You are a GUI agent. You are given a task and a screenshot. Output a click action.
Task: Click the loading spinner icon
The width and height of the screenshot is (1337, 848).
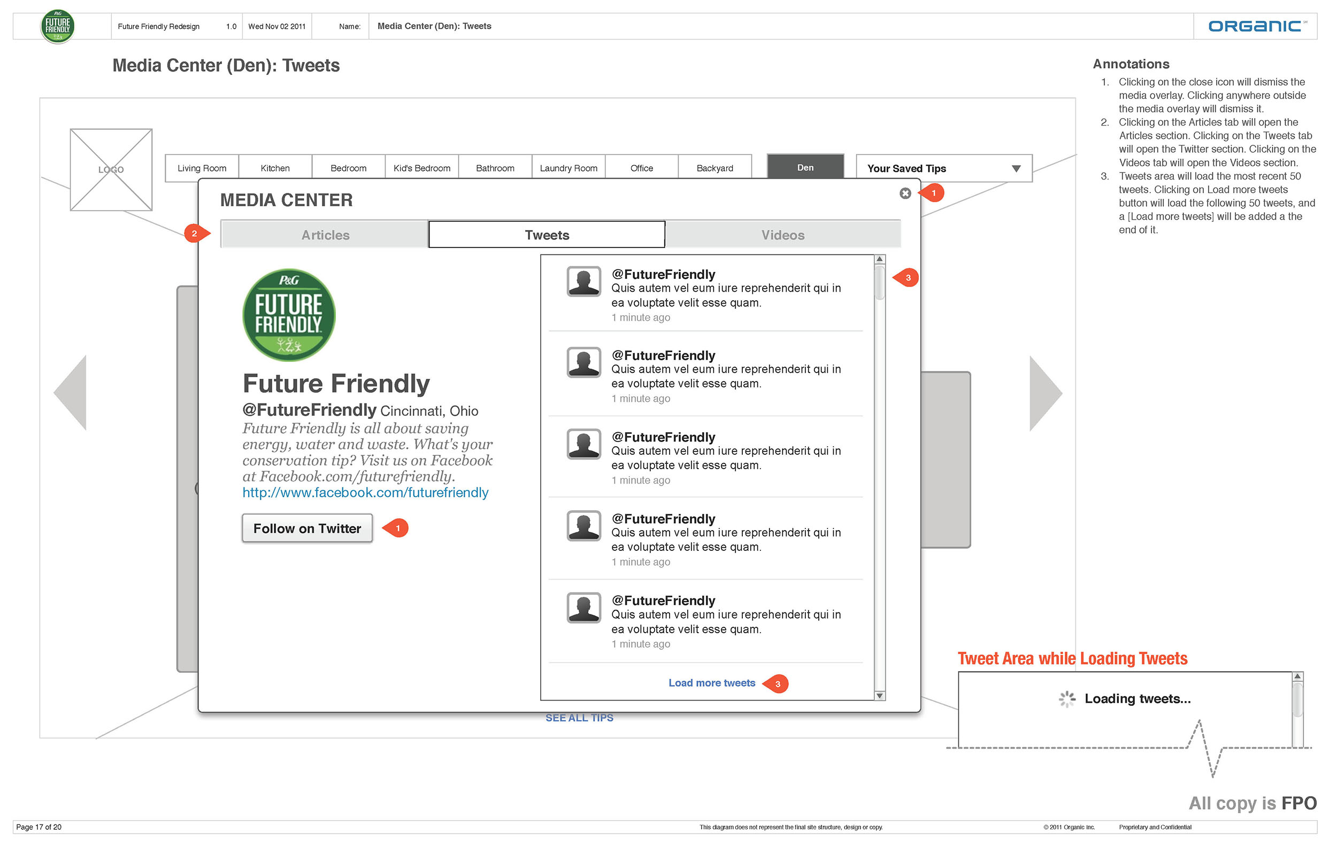pos(1066,699)
